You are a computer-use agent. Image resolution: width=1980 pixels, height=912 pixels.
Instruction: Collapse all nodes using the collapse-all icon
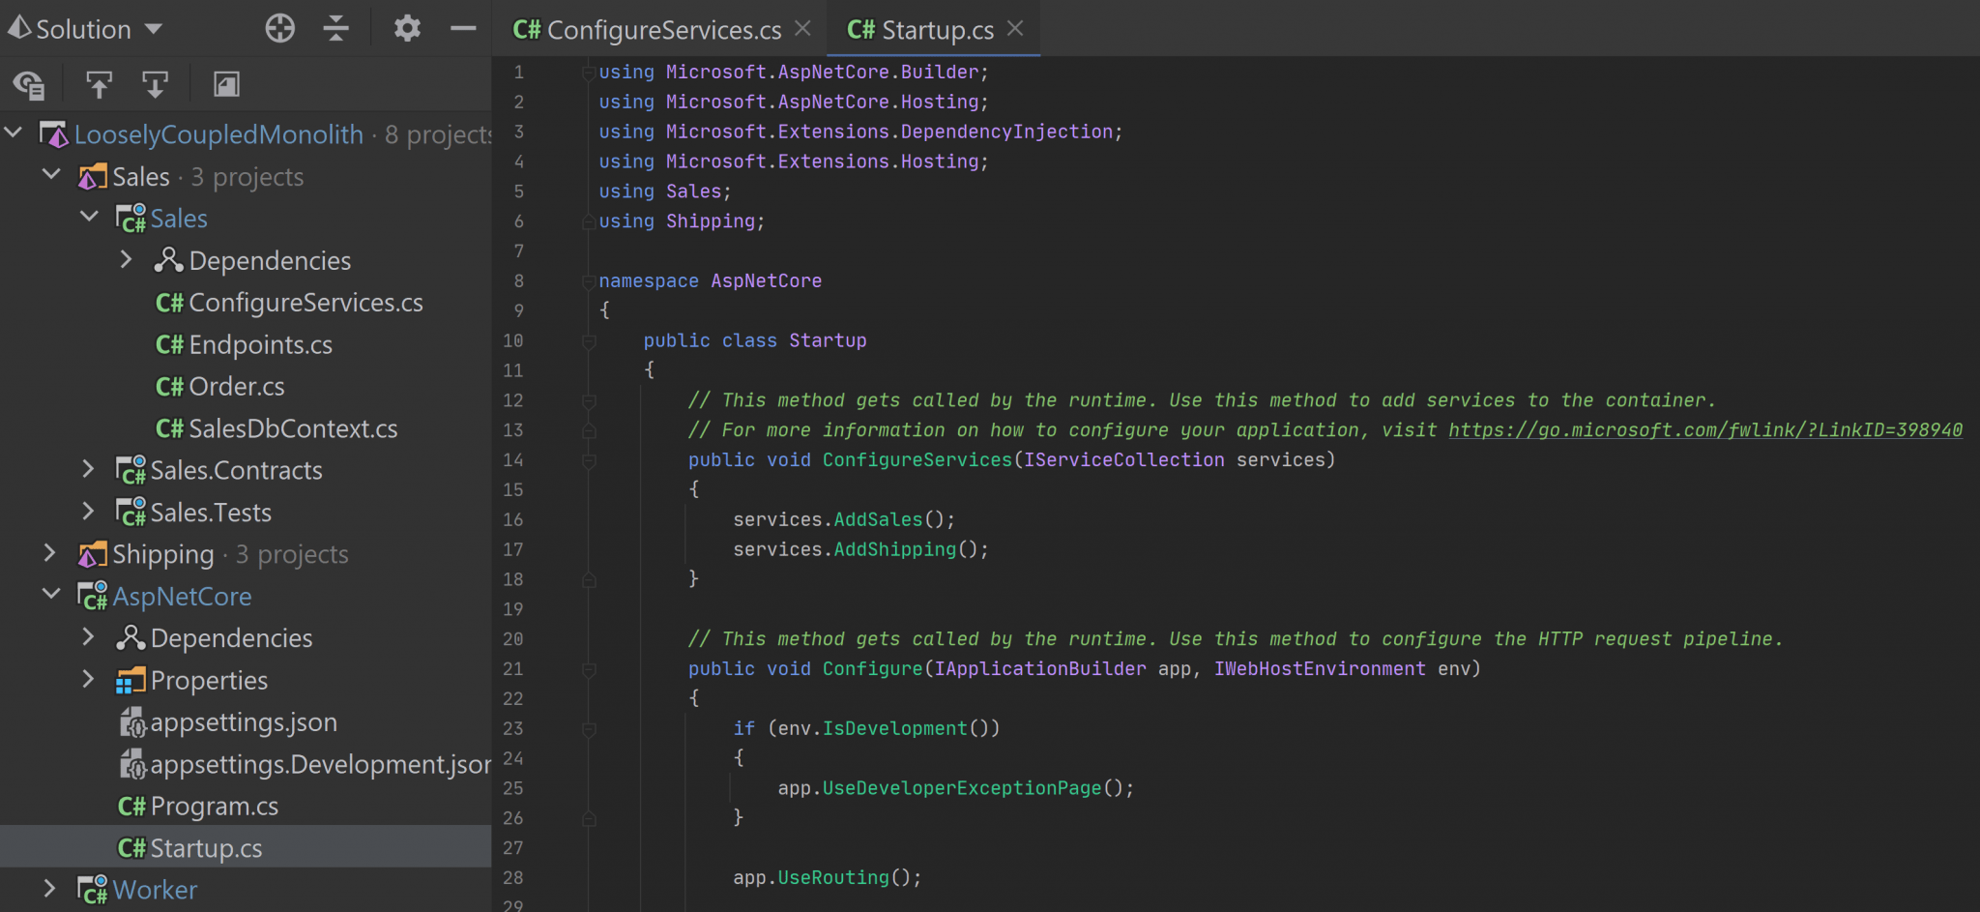[x=335, y=28]
